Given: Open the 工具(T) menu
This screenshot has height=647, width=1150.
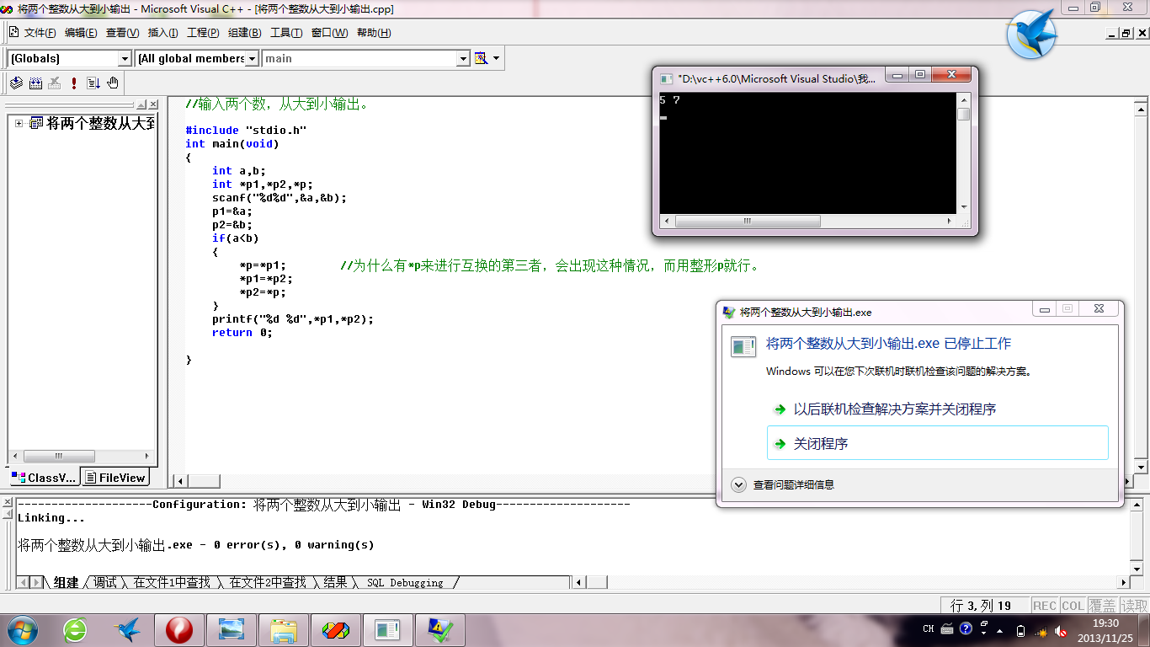Looking at the screenshot, I should 285,33.
